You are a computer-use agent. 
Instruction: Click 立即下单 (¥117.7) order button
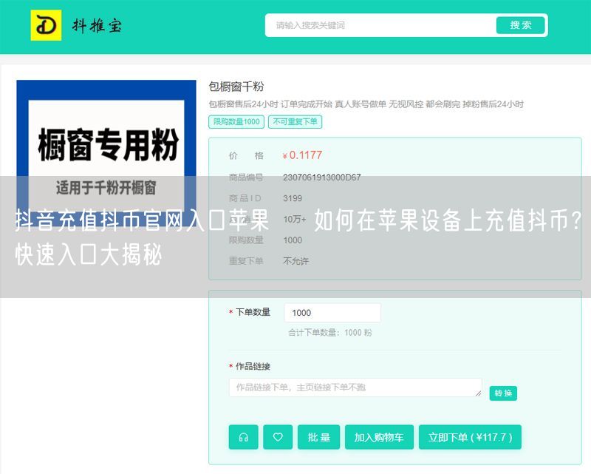click(x=470, y=437)
